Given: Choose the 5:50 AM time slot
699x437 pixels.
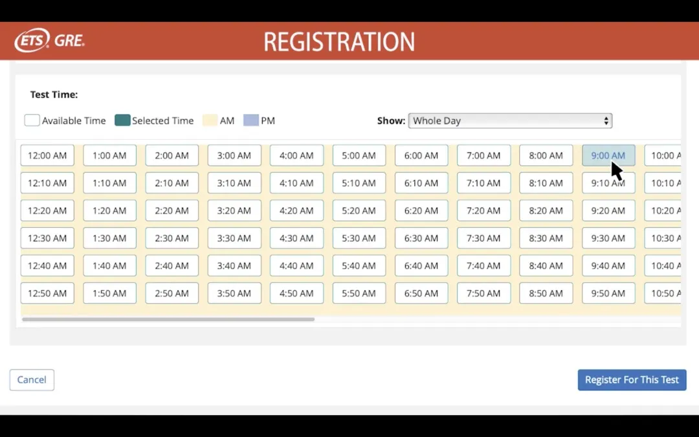Looking at the screenshot, I should (359, 293).
